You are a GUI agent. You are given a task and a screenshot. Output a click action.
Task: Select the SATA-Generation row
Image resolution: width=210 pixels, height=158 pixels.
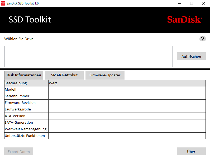(x=105, y=122)
